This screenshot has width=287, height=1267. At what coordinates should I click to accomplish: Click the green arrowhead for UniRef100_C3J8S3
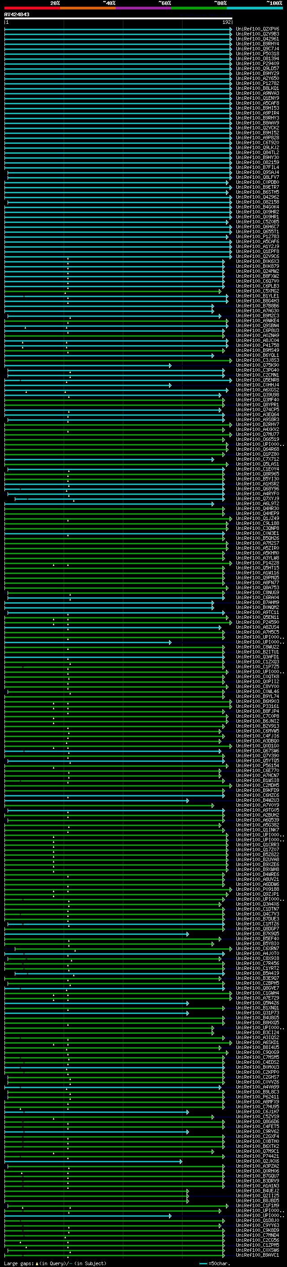click(230, 360)
